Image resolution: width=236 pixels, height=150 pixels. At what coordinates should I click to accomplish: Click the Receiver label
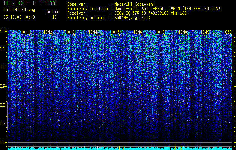click(76, 13)
